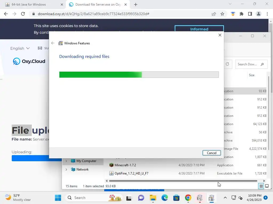Click the File Explorer refresh button
Image resolution: width=273 pixels, height=204 pixels.
tap(228, 64)
